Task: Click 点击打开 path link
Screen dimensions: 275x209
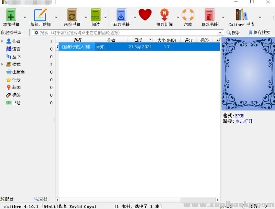Action: point(244,121)
